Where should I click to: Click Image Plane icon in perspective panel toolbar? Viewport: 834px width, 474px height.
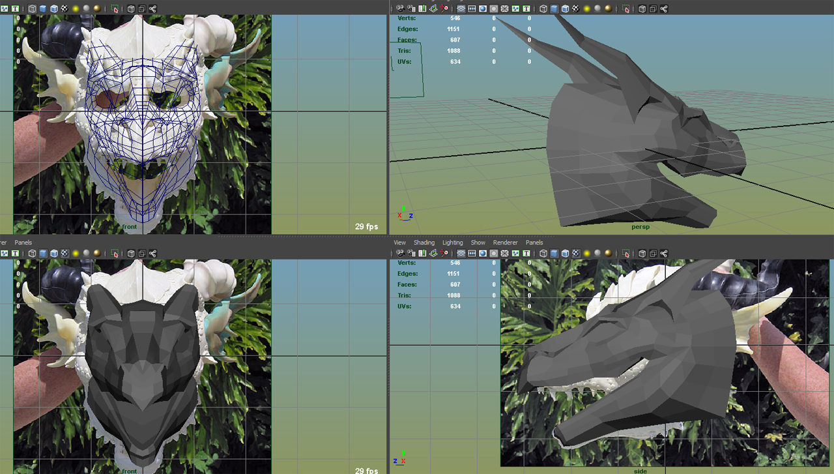click(x=433, y=9)
